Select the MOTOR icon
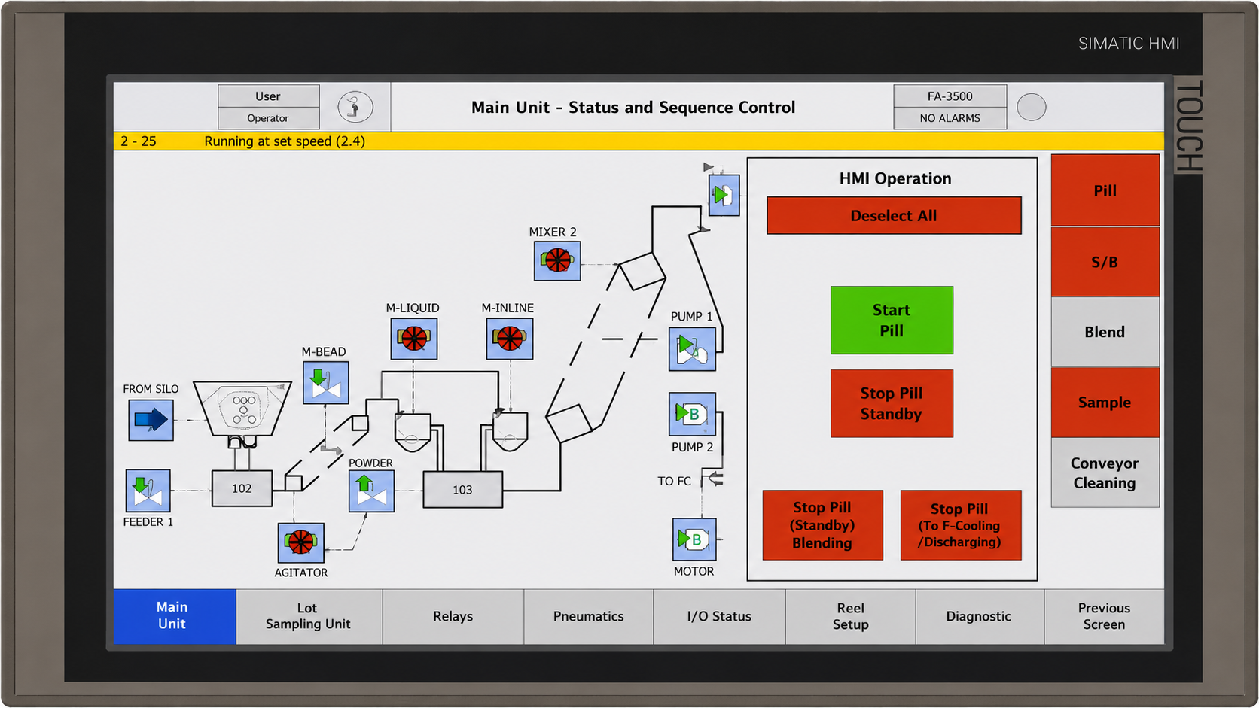The image size is (1259, 708). pos(694,539)
